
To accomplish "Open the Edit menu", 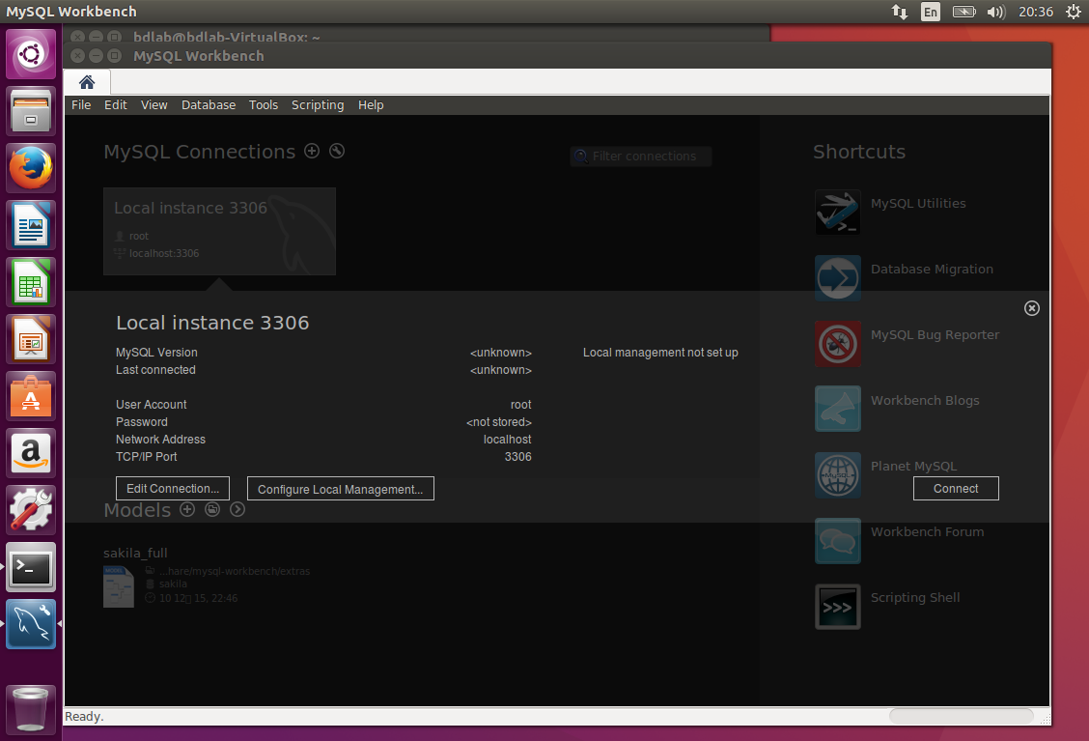I will [x=115, y=105].
